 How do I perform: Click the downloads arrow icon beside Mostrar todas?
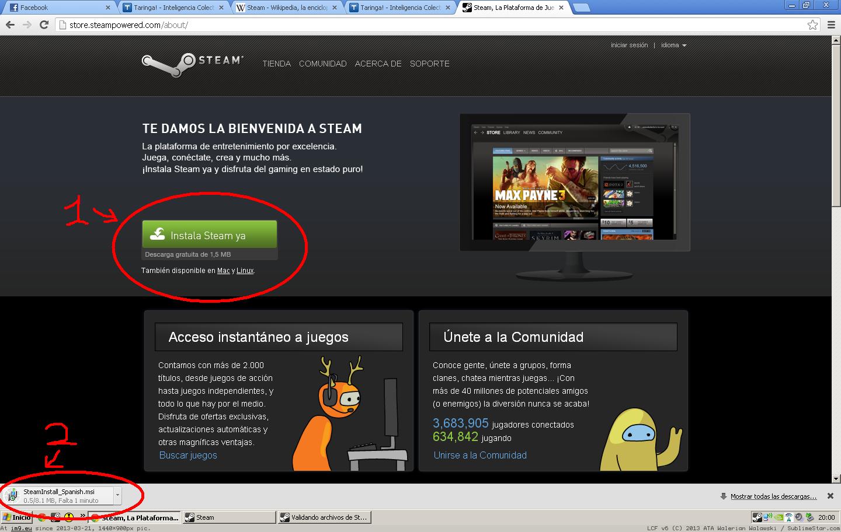(724, 496)
